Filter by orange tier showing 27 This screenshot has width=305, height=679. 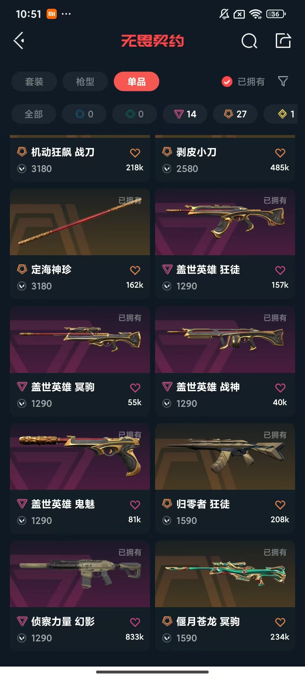point(235,114)
